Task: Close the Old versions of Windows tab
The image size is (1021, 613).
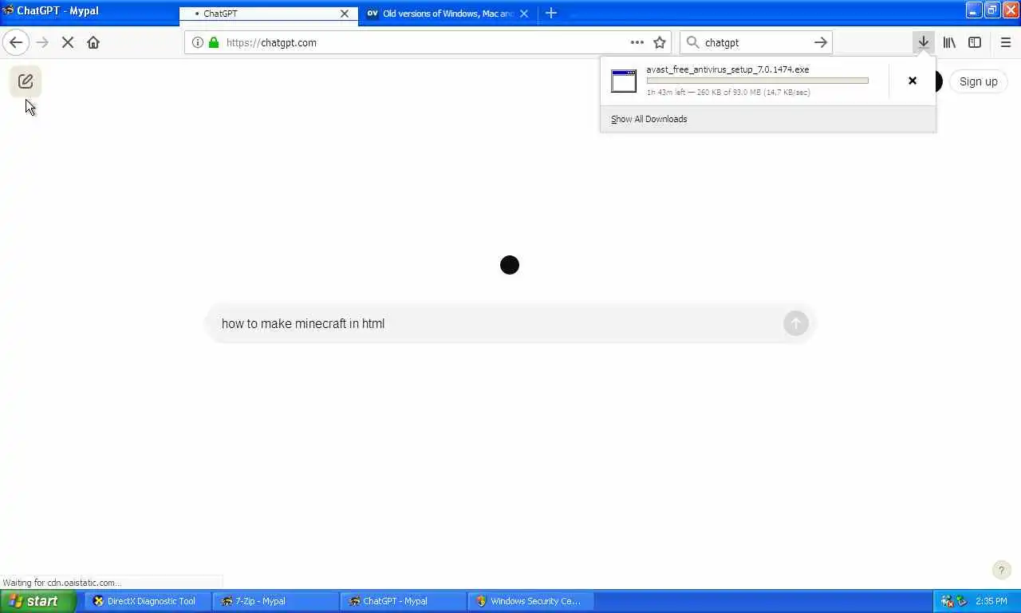Action: coord(524,14)
